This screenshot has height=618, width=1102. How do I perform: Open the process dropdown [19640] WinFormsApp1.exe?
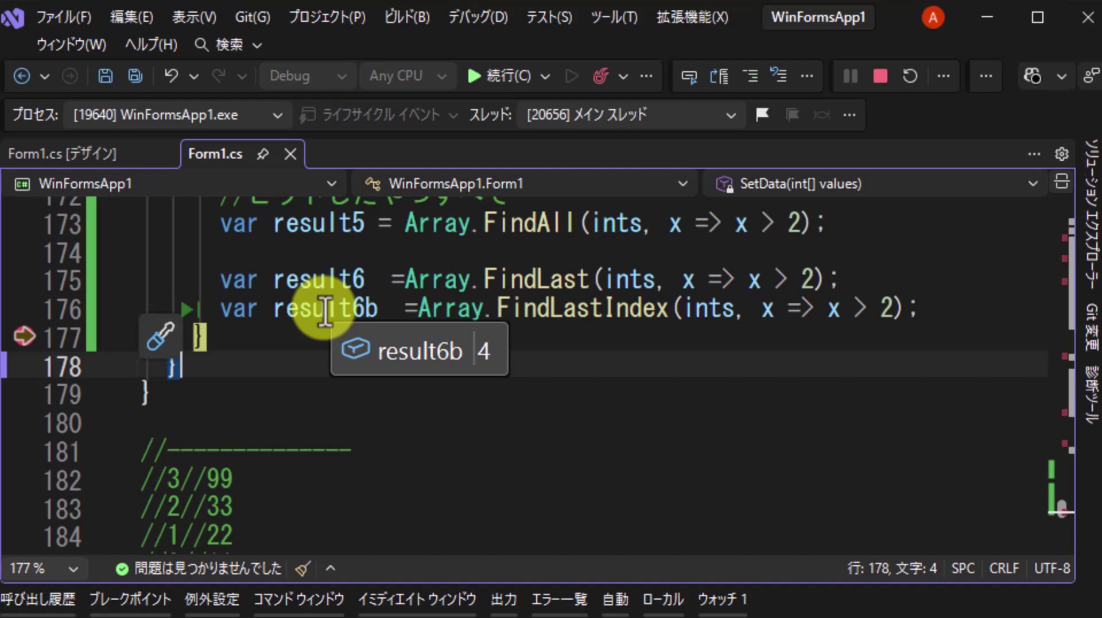coord(177,115)
